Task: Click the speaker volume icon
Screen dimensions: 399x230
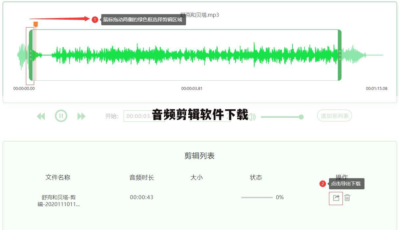Action: pyautogui.click(x=252, y=116)
